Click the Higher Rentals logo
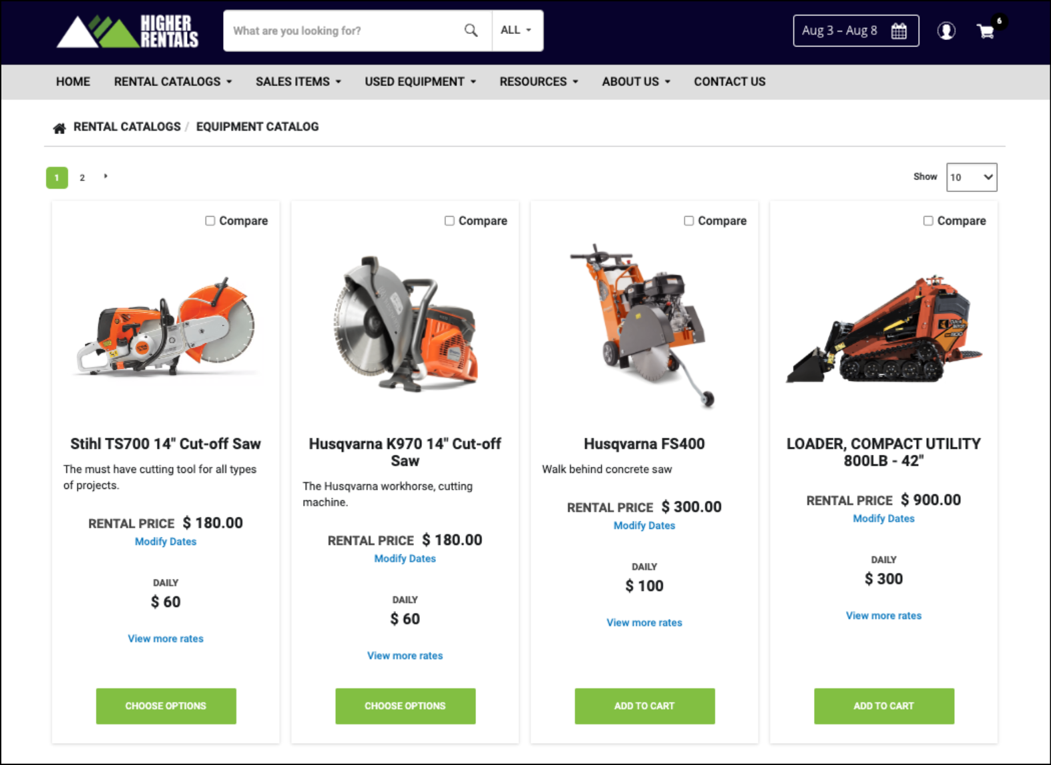Screen dimensions: 1051x765 point(128,31)
